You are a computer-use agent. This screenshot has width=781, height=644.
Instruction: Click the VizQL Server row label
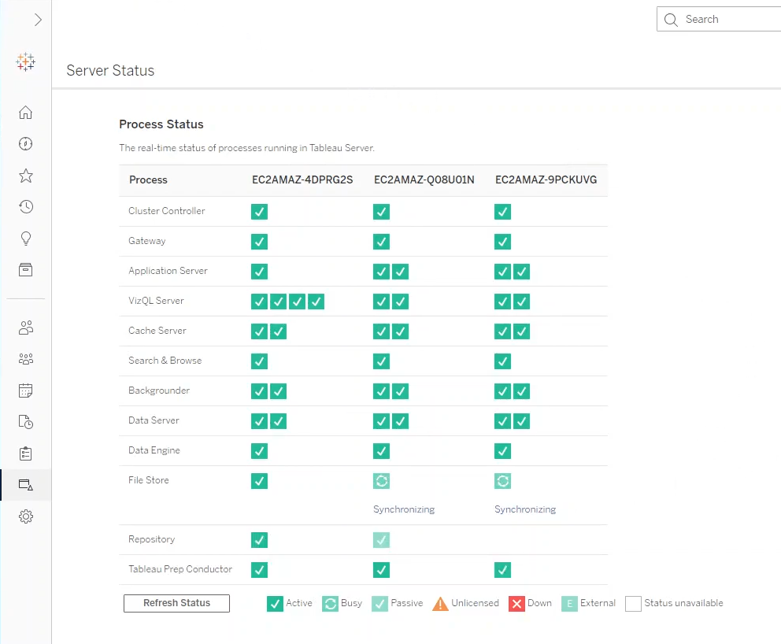tap(156, 301)
